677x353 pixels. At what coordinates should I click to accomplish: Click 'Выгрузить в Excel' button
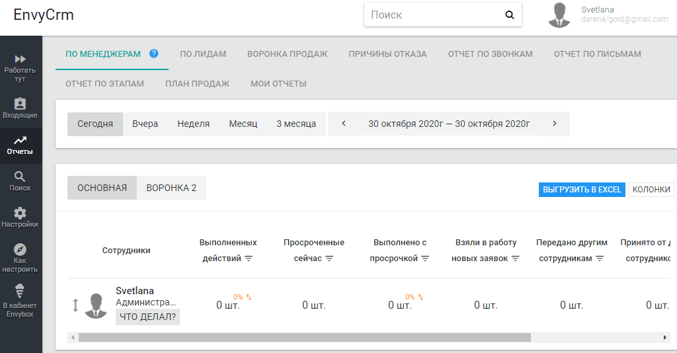coord(581,189)
